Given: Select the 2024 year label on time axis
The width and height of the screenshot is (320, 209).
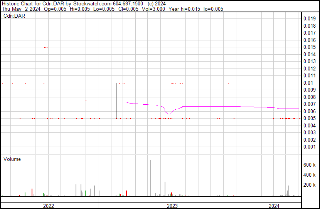Looking at the screenshot, I should tap(274, 206).
